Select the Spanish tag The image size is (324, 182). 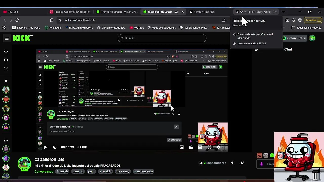[62, 171]
